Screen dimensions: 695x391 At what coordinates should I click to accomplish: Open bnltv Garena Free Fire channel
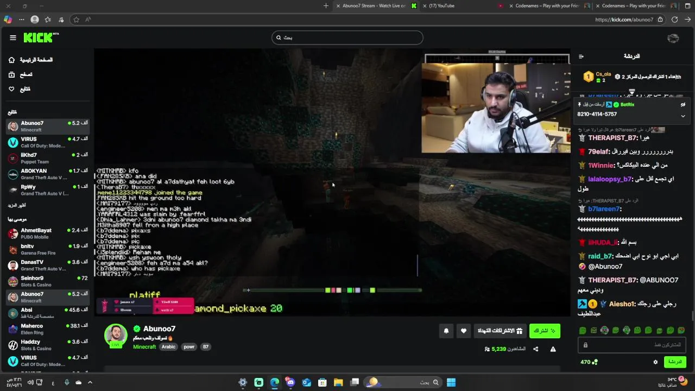coord(48,249)
